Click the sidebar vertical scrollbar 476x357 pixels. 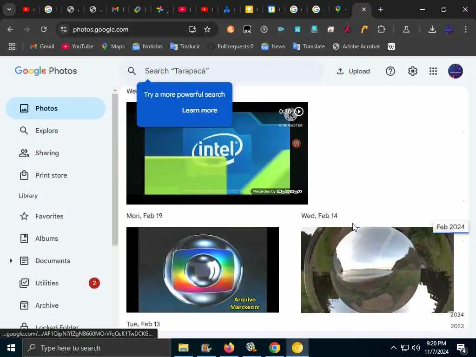[x=115, y=169]
